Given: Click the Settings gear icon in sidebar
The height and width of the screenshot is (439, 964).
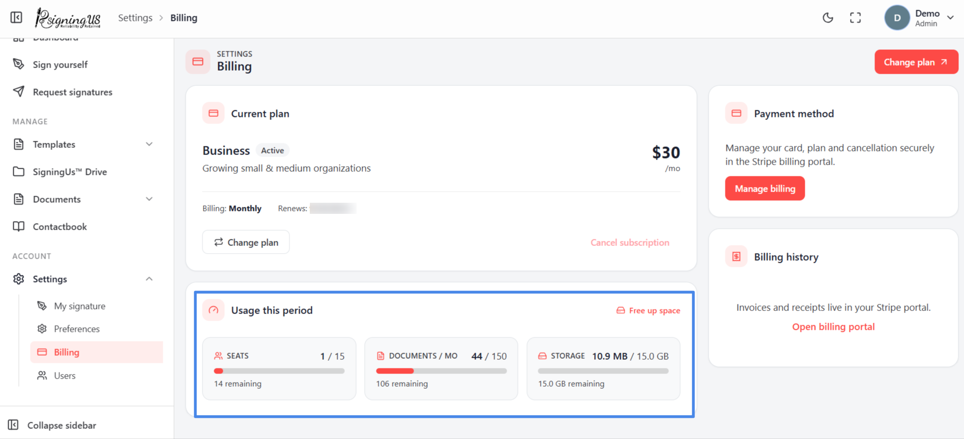Looking at the screenshot, I should 19,279.
